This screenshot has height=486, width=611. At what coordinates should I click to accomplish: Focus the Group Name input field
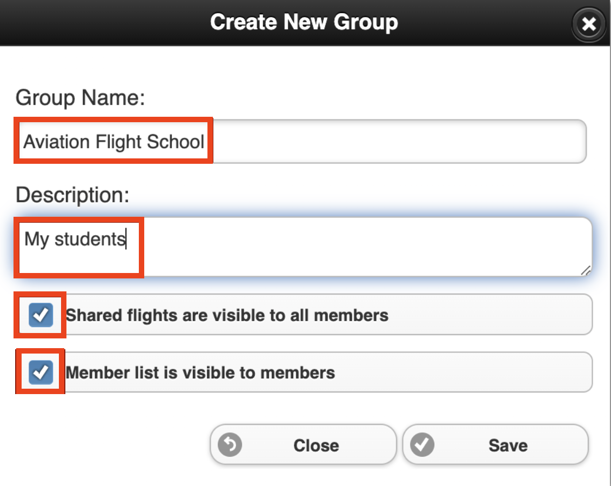[x=300, y=141]
